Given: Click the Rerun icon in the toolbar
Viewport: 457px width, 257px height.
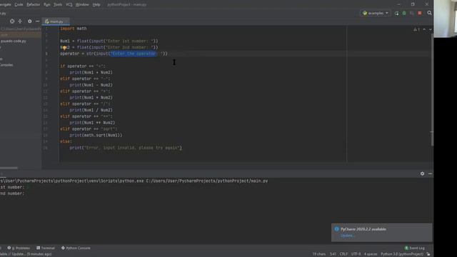Looking at the screenshot, I should [x=396, y=14].
